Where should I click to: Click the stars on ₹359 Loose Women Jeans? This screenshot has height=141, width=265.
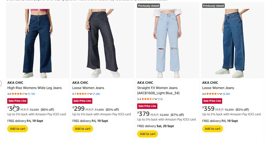213,94
